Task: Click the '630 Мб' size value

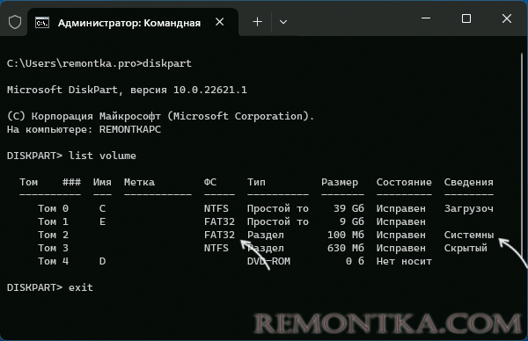Action: pos(346,248)
